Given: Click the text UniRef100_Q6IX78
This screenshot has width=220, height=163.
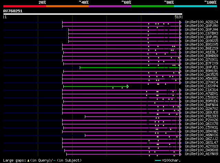Looking at the screenshot, I should point(201,124).
